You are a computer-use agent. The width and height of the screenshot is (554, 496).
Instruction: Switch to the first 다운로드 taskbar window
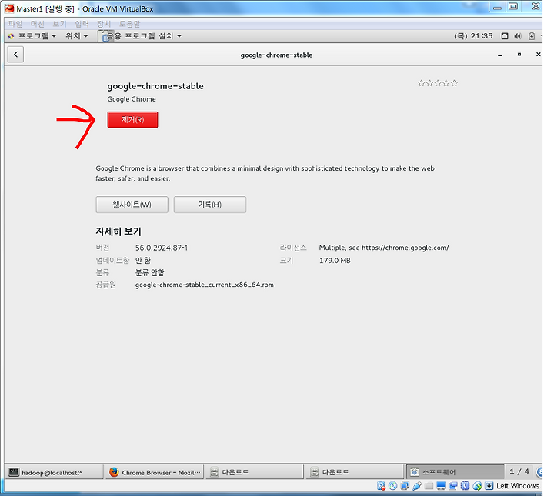click(255, 472)
